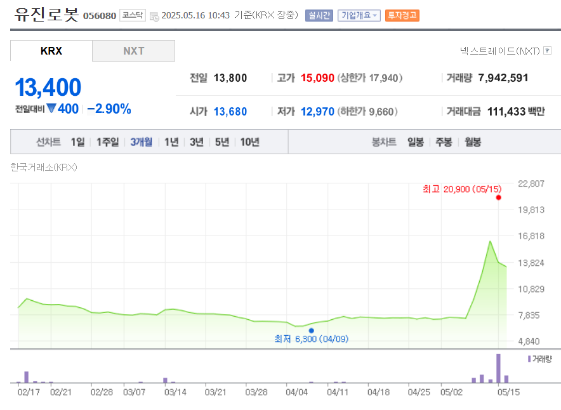This screenshot has height=410, width=561.
Task: Click the calendar icon beside the date
Action: click(154, 17)
